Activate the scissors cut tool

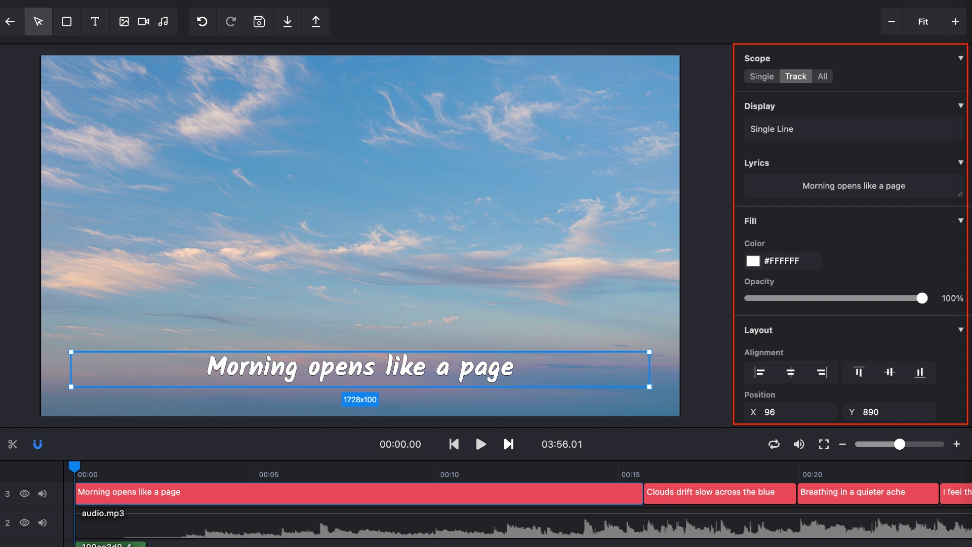(x=13, y=444)
